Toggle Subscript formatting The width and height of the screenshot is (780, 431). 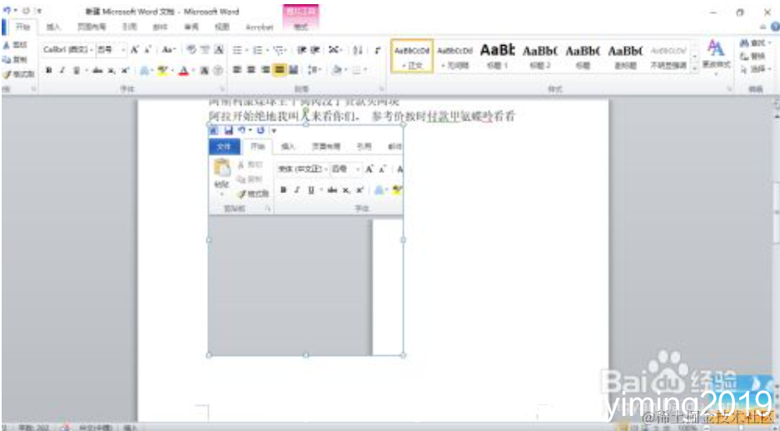(x=112, y=71)
